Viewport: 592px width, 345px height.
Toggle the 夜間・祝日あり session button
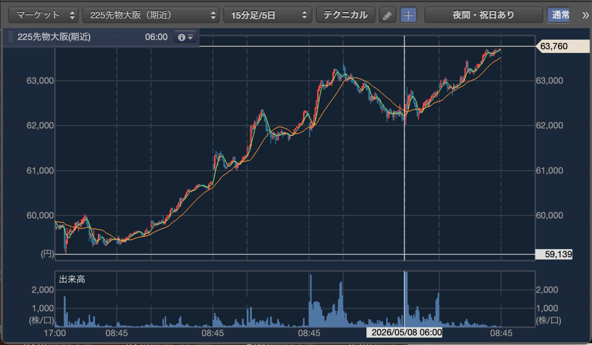[x=483, y=15]
